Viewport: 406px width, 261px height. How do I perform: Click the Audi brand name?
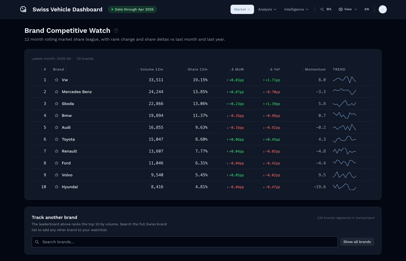click(x=66, y=127)
